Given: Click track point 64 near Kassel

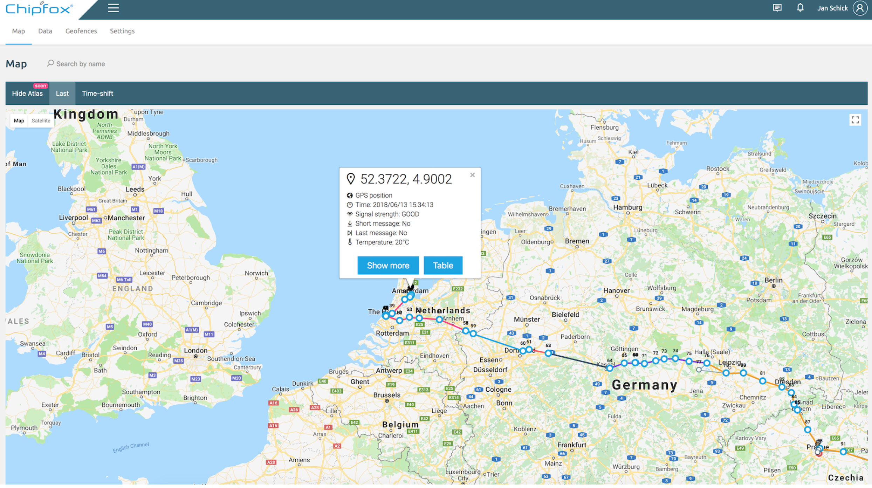Looking at the screenshot, I should pyautogui.click(x=610, y=368).
